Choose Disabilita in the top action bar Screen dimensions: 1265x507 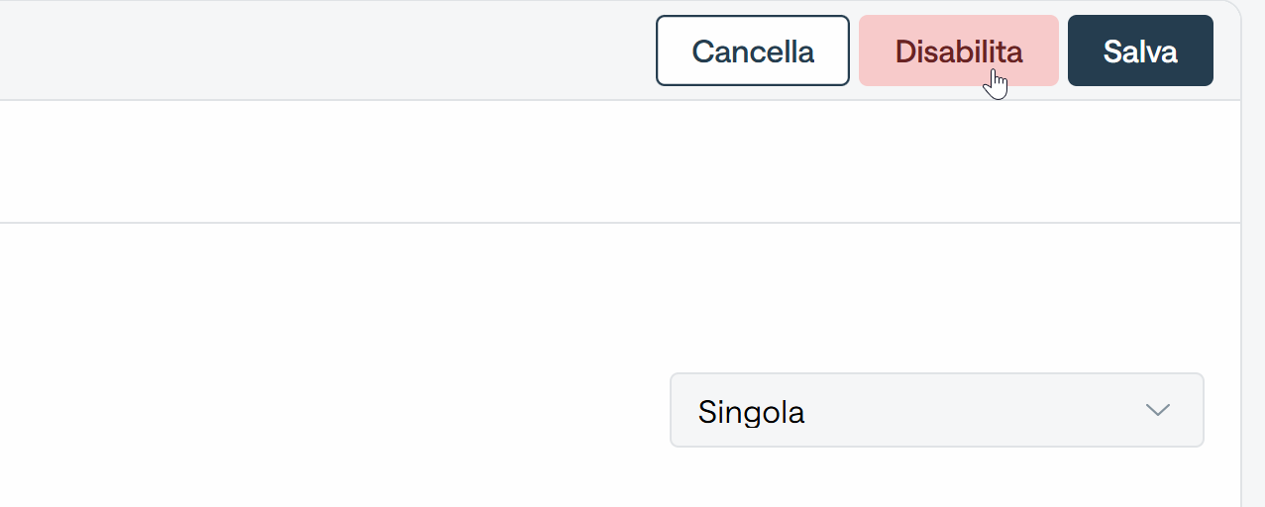pos(959,51)
